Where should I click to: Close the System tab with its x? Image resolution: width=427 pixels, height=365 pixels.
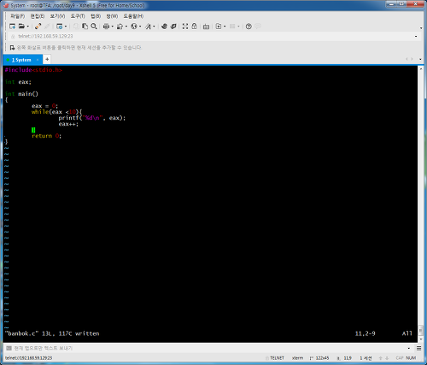(38, 60)
